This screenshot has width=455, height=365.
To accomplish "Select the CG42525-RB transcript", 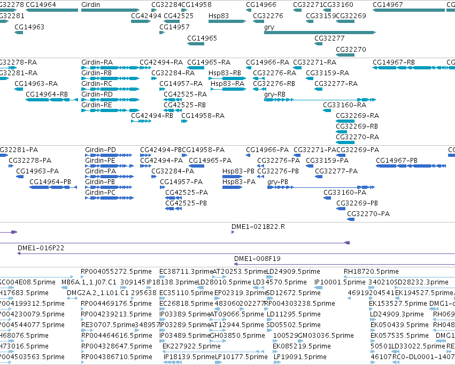I will [172, 110].
